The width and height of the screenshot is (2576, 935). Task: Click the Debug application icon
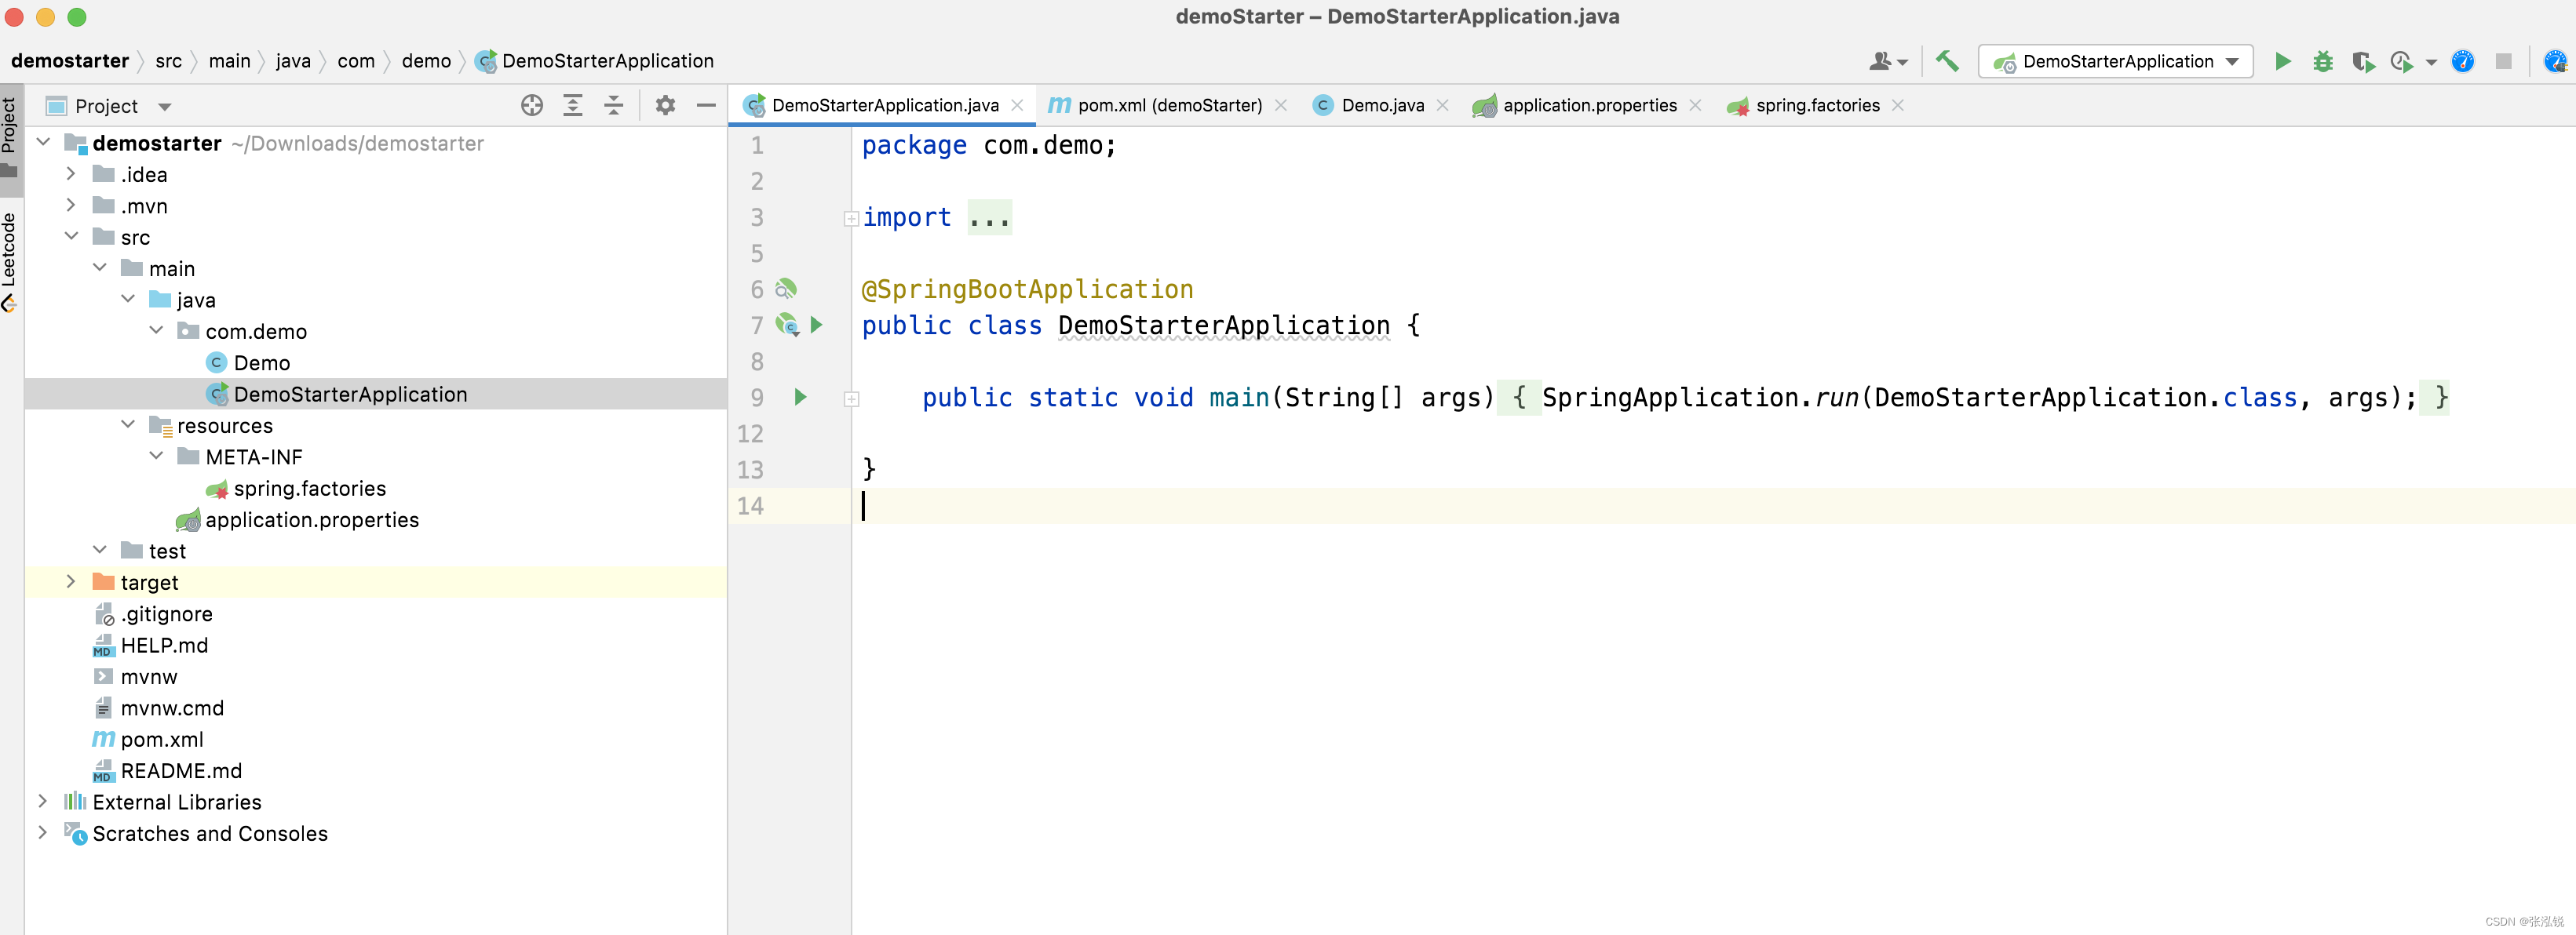[x=2322, y=63]
